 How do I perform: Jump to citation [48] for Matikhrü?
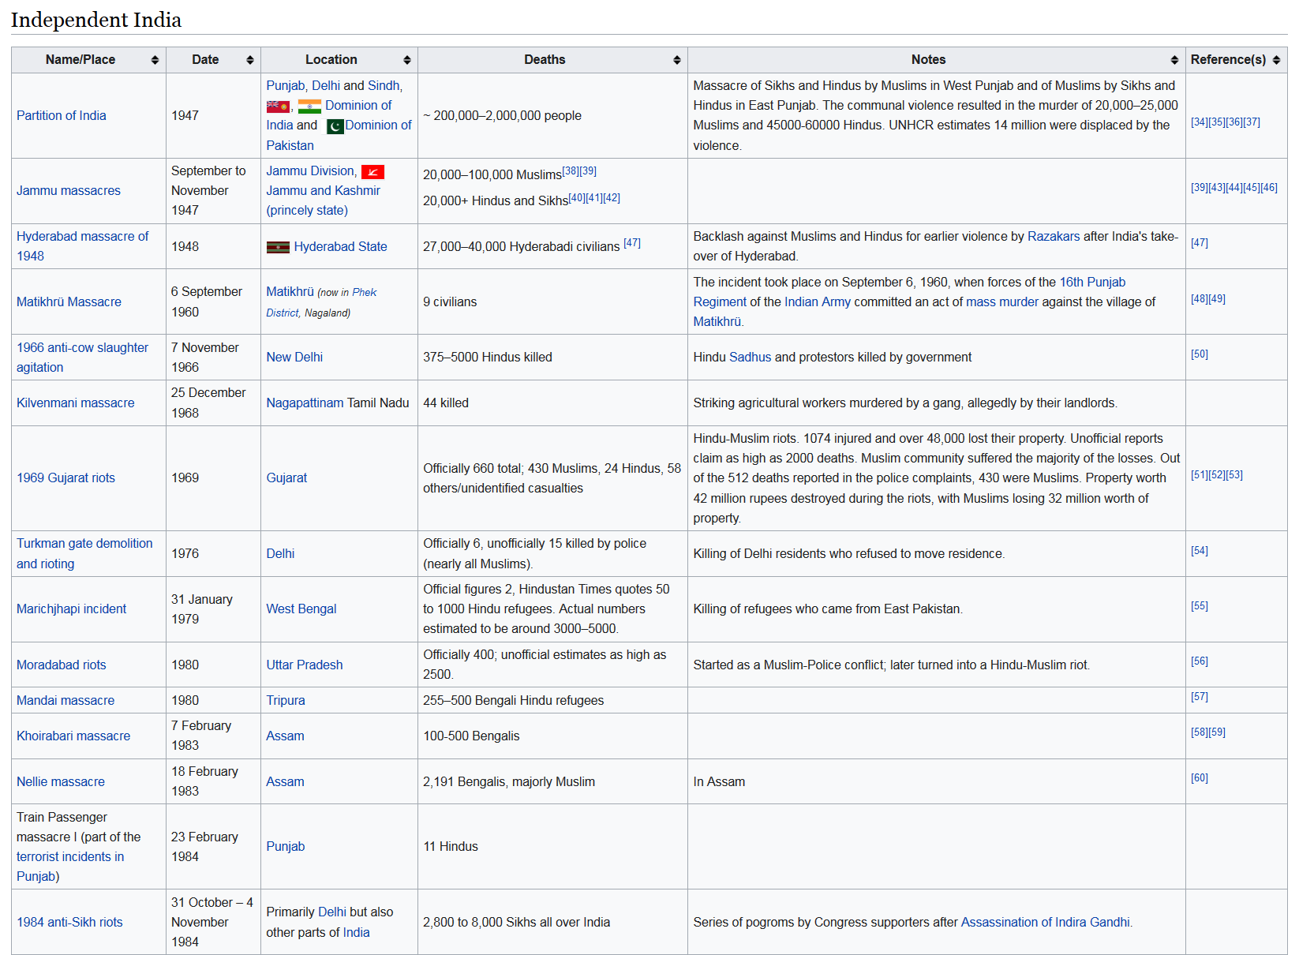(1200, 299)
